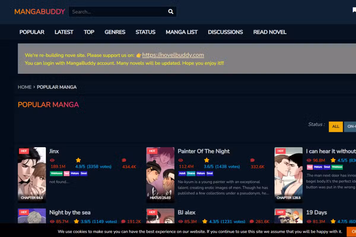The width and height of the screenshot is (356, 237).
Task: Click the Smut tag under Jinx
Action: (84, 173)
